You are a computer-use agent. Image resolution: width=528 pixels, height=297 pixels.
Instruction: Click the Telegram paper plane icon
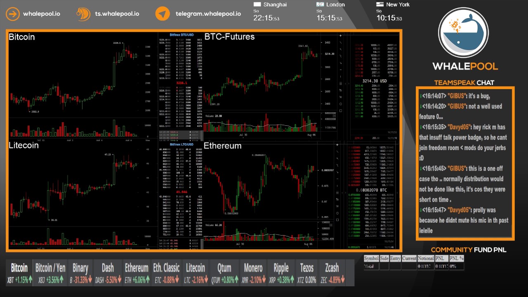163,14
